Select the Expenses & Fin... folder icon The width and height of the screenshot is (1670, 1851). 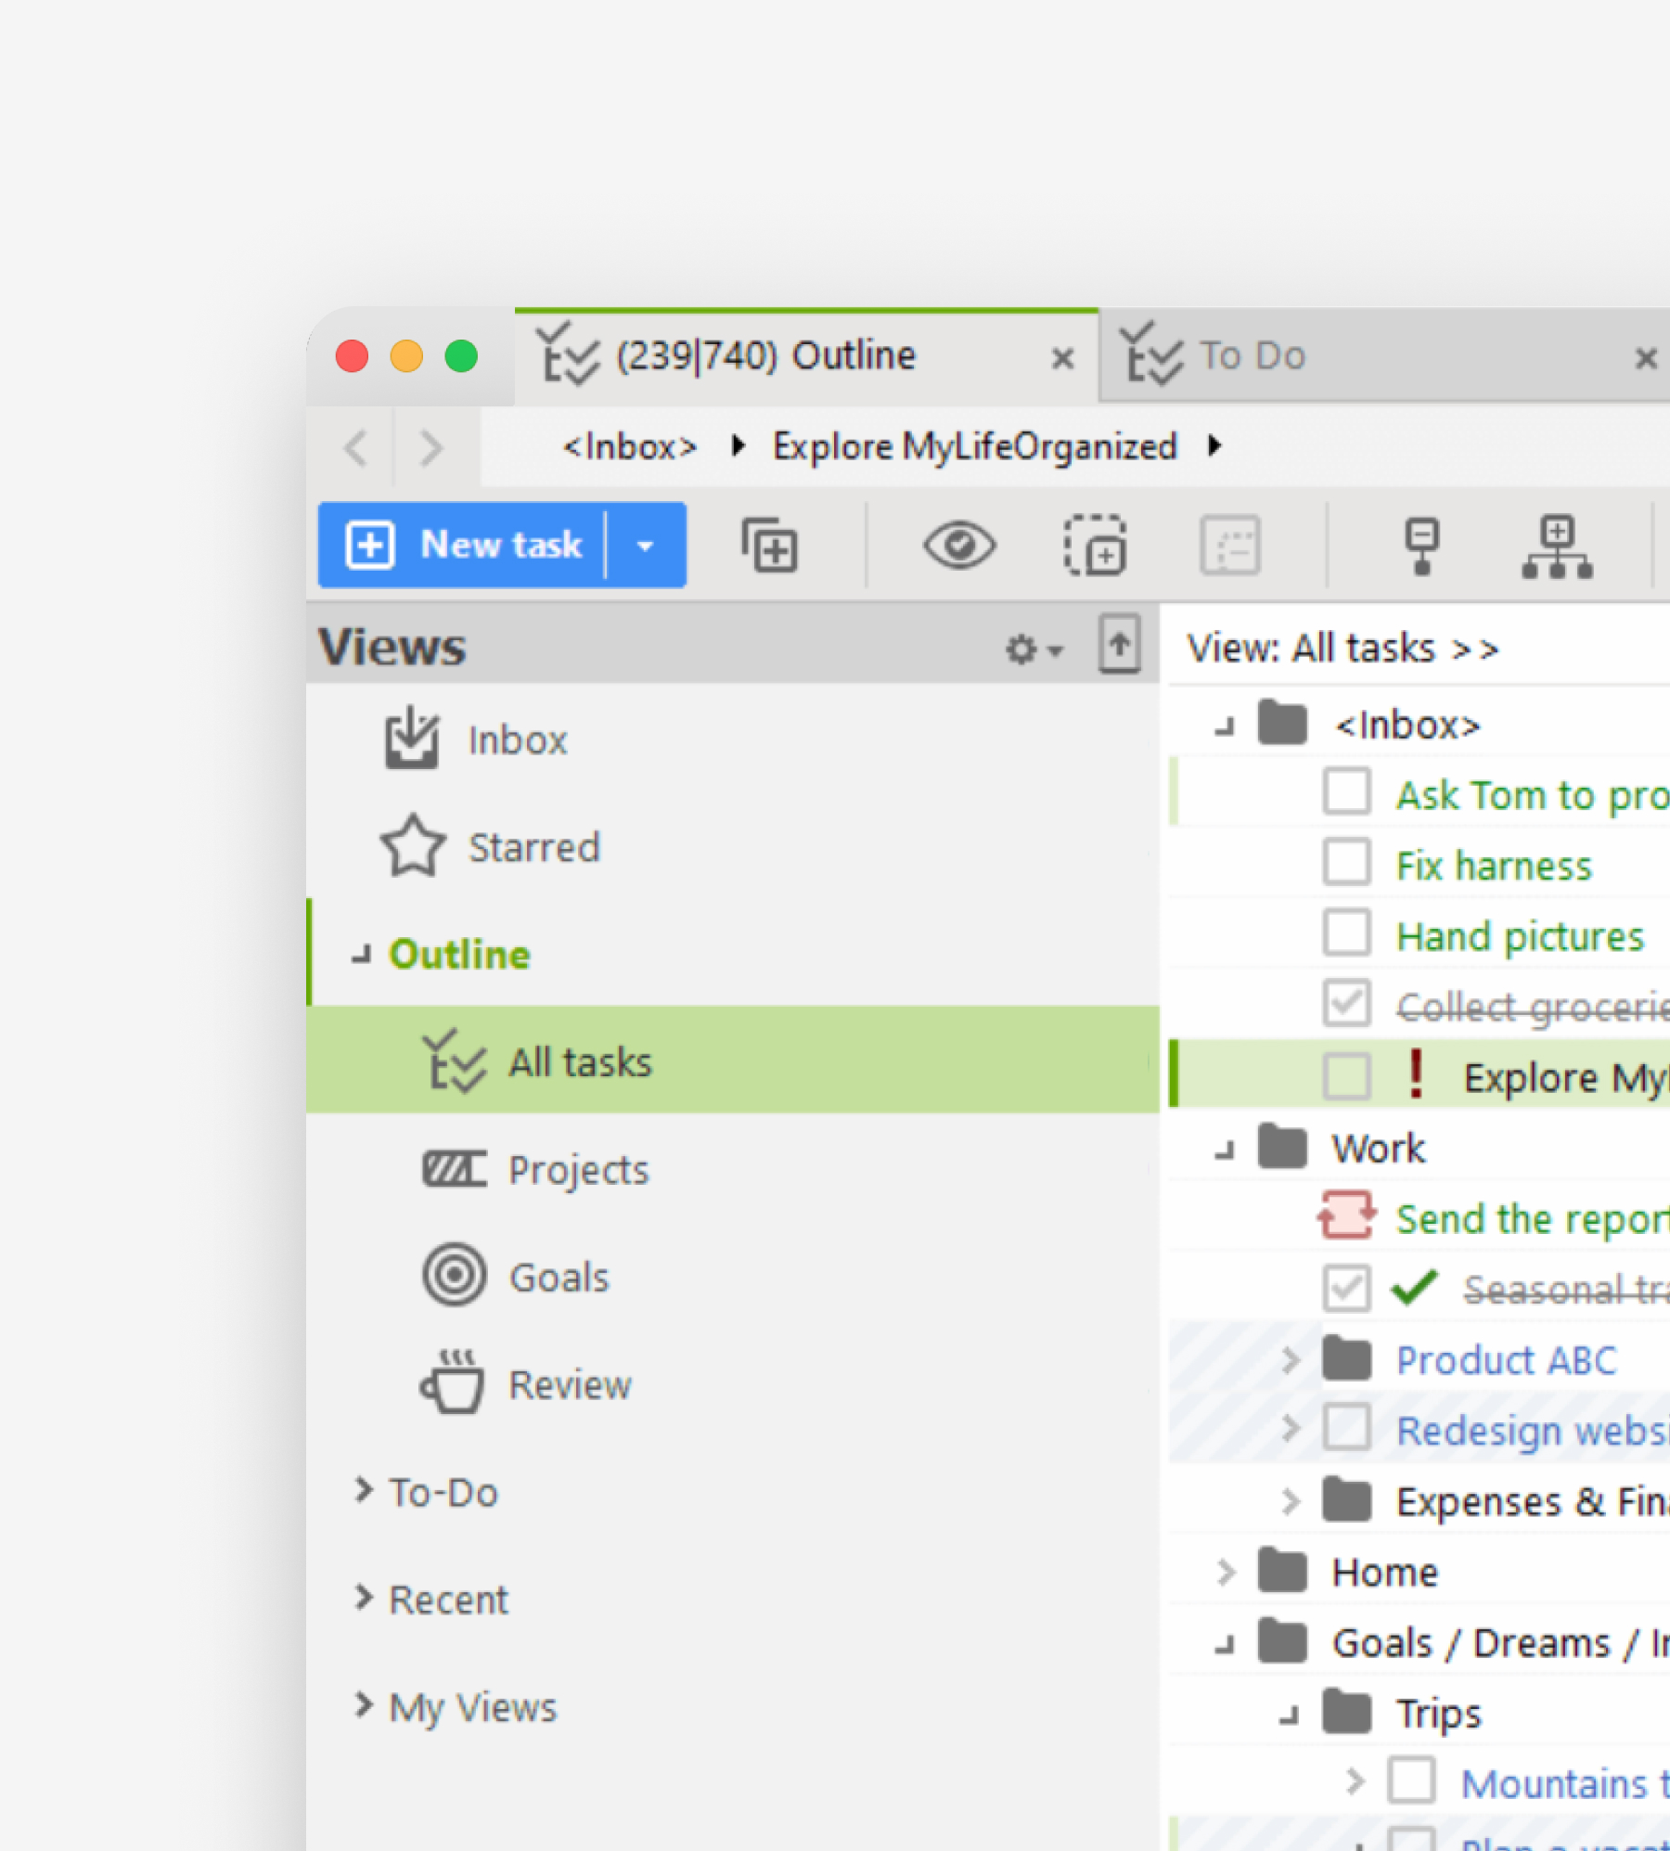click(1346, 1499)
